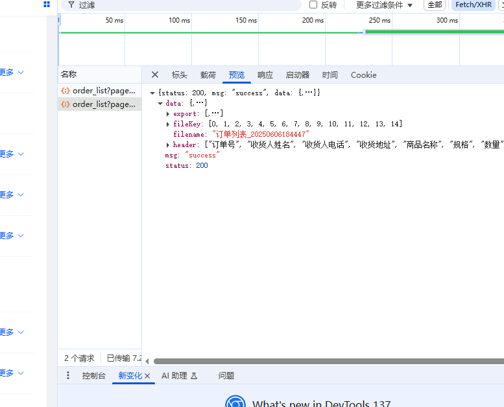Open the drawer three-dot menu

coord(68,375)
